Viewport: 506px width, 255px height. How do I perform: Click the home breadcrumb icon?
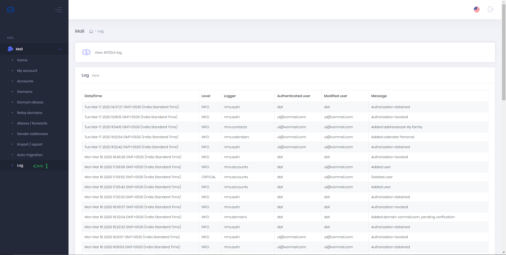tap(91, 31)
